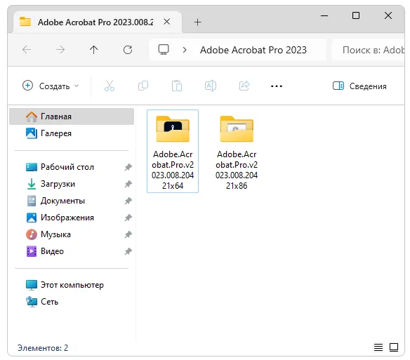Open Загрузки folder in sidebar

tap(72, 184)
